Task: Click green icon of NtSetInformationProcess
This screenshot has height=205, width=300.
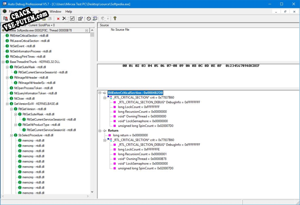Action: point(7,51)
